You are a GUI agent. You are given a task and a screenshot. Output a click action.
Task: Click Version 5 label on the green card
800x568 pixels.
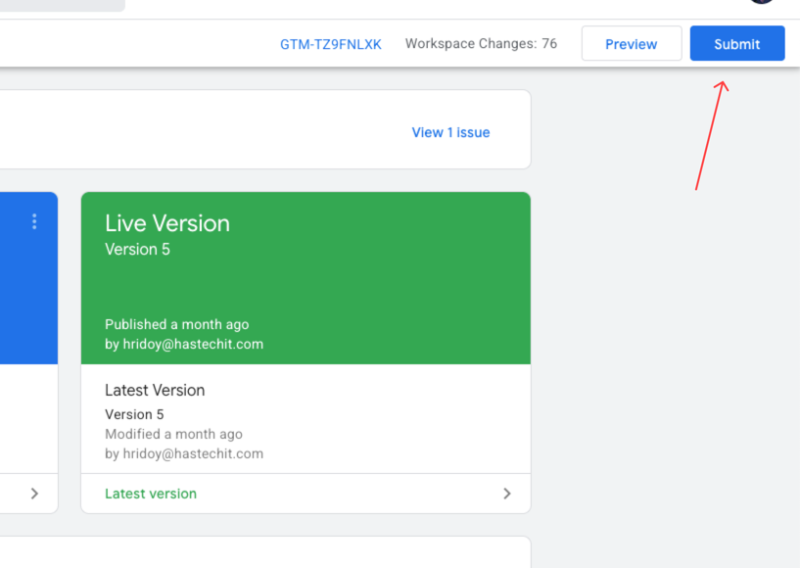tap(131, 249)
